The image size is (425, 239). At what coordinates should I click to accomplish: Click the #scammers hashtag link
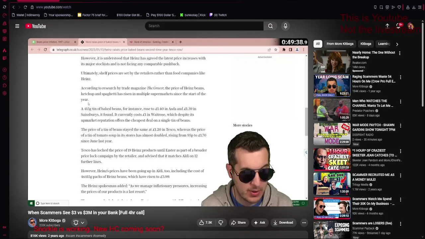(x=84, y=236)
